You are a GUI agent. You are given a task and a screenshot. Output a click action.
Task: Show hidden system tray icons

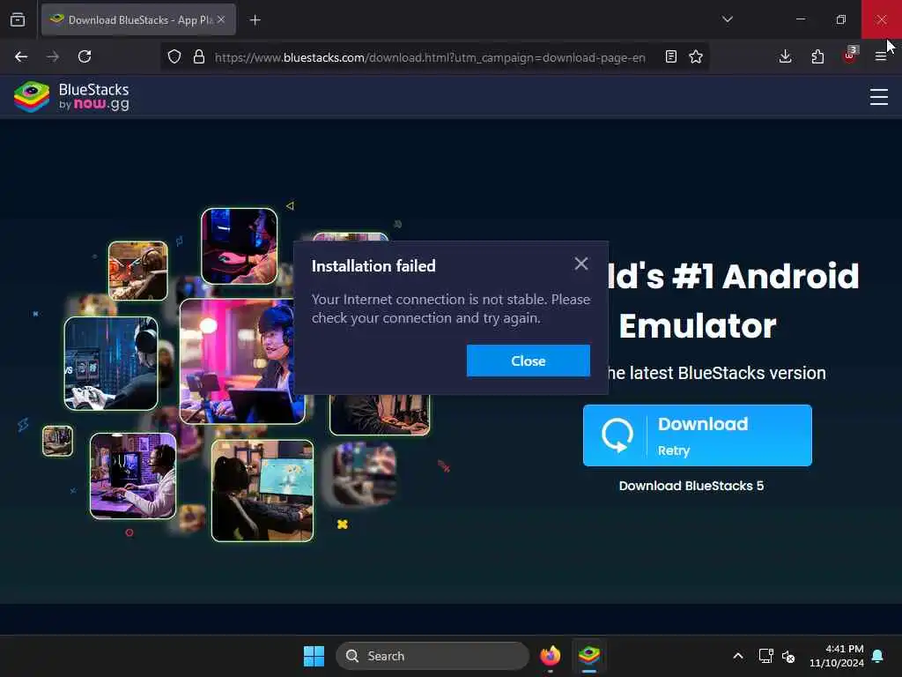[738, 656]
